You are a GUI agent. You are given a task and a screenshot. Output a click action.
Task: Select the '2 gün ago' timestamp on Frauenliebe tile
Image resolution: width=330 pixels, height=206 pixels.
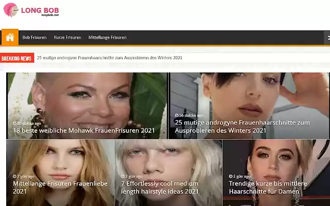pos(23,176)
